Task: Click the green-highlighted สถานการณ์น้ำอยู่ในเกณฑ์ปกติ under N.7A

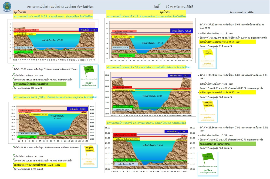Action: click(x=40, y=84)
